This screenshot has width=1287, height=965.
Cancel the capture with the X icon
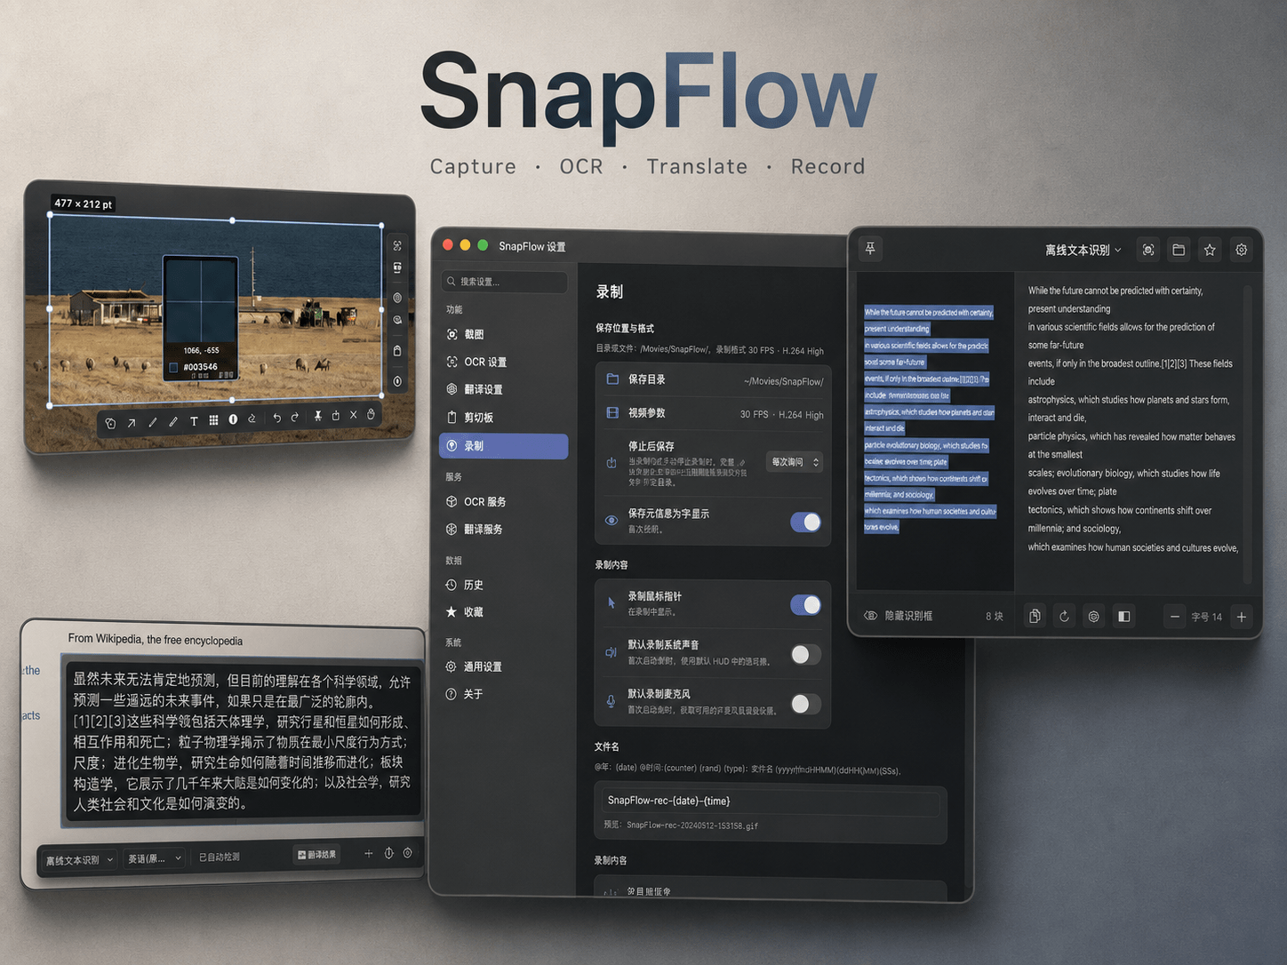353,415
